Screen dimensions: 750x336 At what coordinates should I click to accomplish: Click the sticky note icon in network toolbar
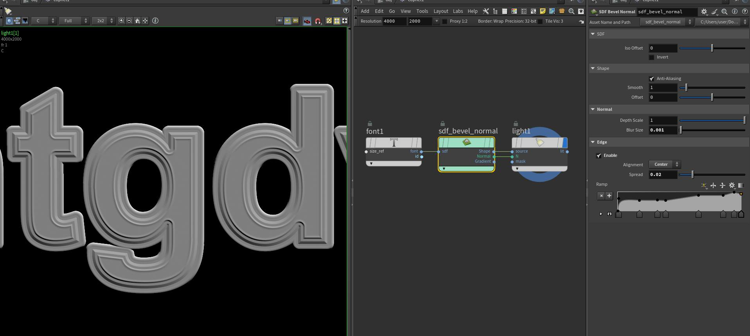coord(543,11)
